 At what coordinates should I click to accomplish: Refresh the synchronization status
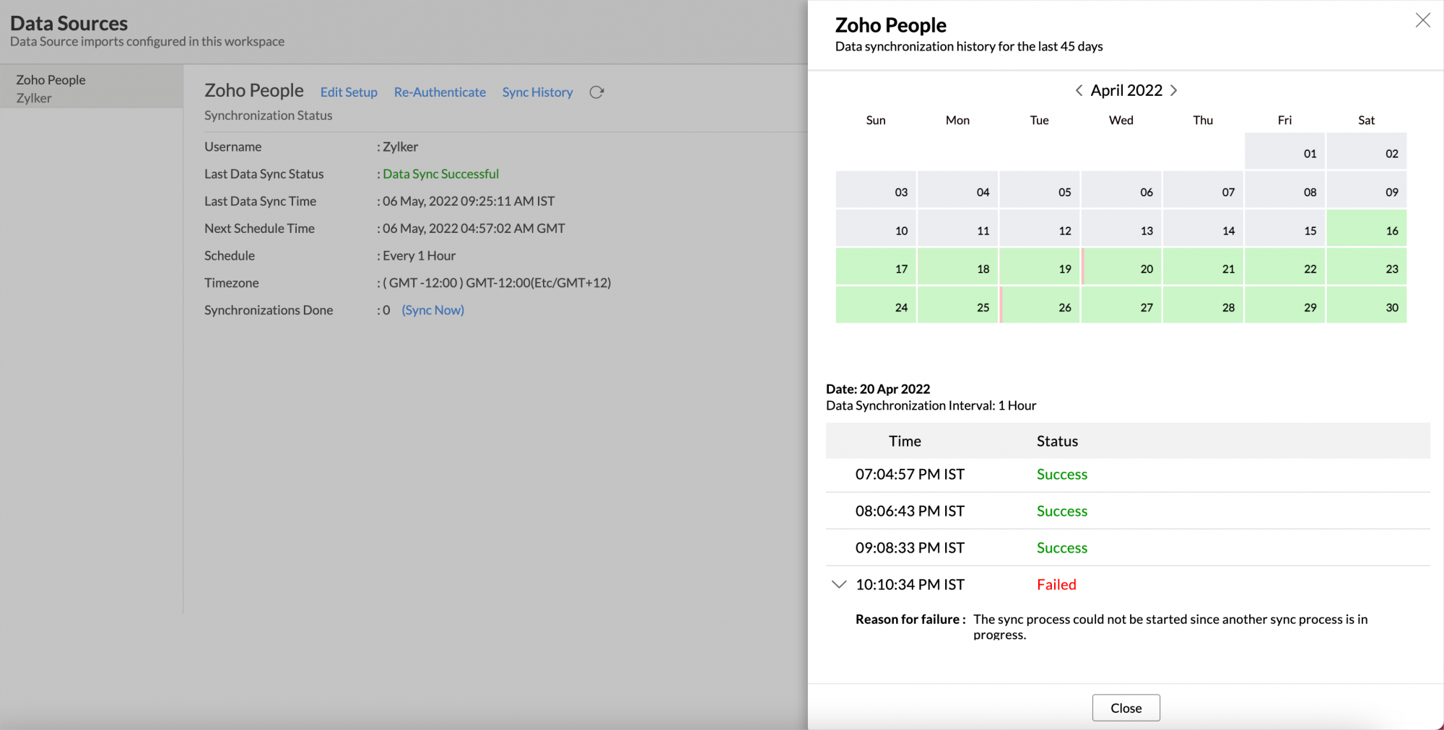point(596,92)
